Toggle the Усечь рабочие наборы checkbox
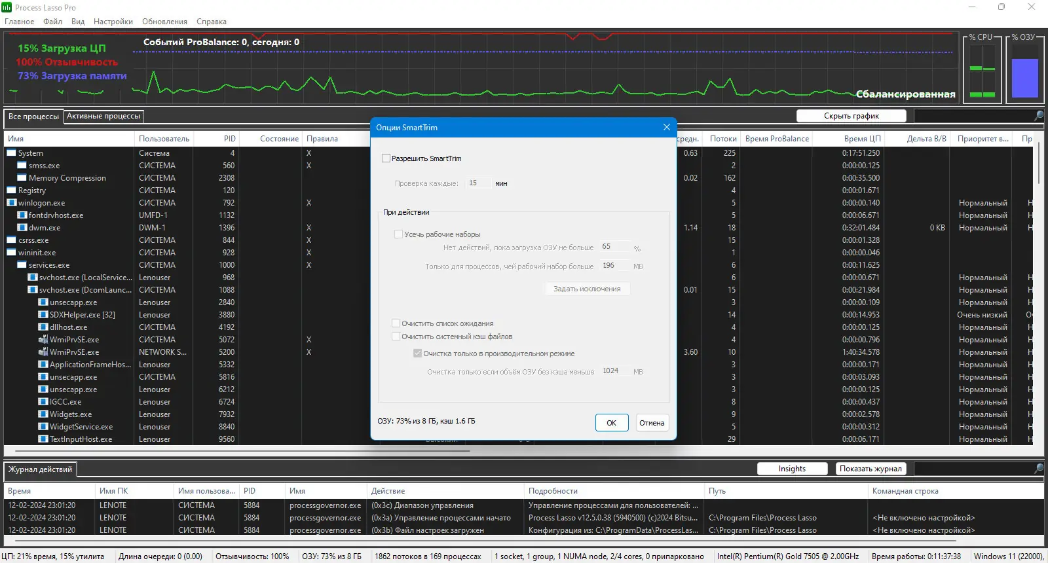Viewport: 1048px width, 563px height. [x=398, y=234]
